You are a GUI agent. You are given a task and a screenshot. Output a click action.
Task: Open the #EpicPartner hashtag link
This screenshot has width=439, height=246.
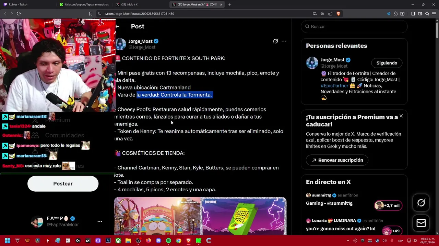334,85
